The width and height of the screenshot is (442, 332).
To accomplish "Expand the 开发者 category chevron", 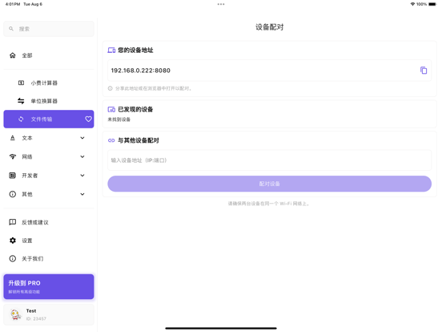I will click(82, 176).
